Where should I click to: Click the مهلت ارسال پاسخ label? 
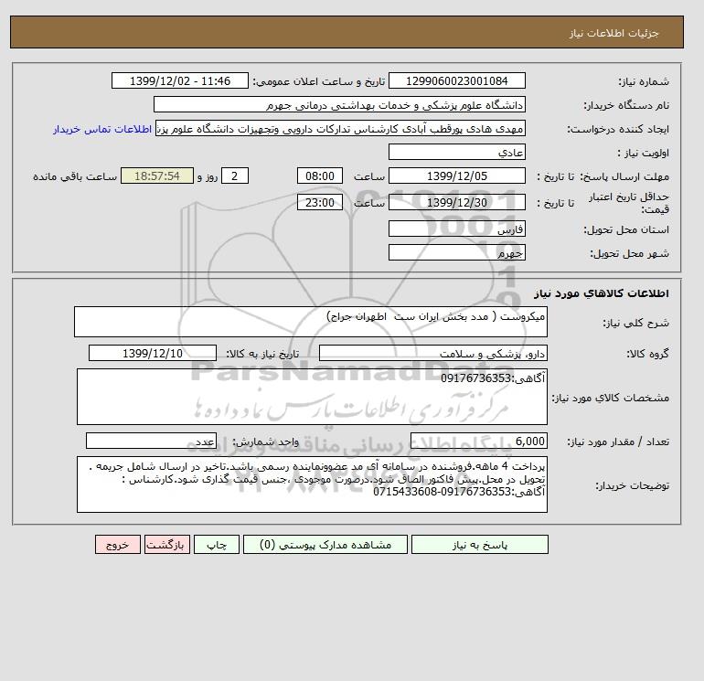coord(625,176)
